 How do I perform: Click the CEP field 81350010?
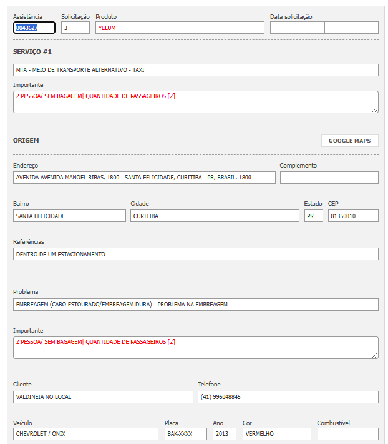[x=352, y=216]
